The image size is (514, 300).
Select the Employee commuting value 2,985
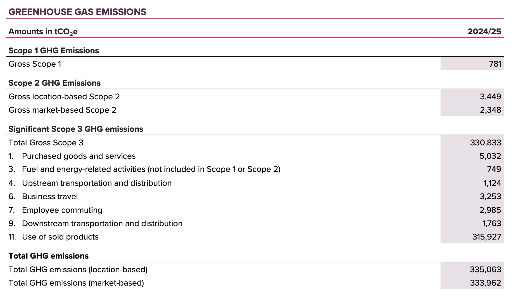491,210
